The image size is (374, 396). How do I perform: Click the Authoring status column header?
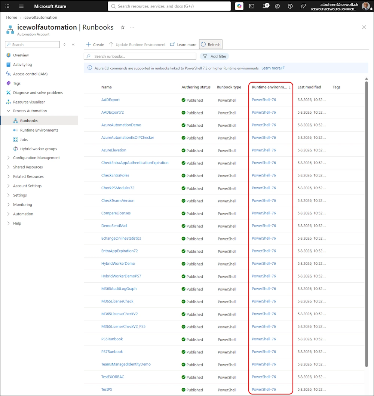click(196, 87)
